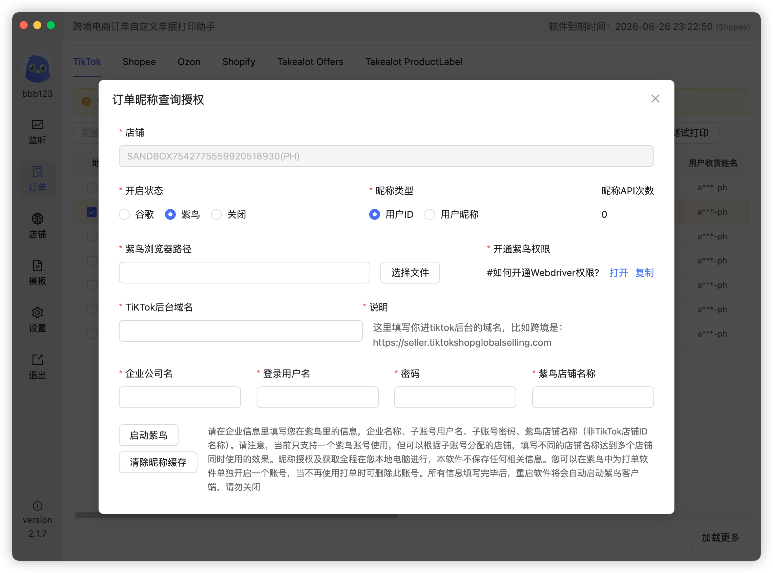Image resolution: width=773 pixels, height=573 pixels.
Task: Switch to the Takealot ProductLabel tab
Action: click(414, 62)
